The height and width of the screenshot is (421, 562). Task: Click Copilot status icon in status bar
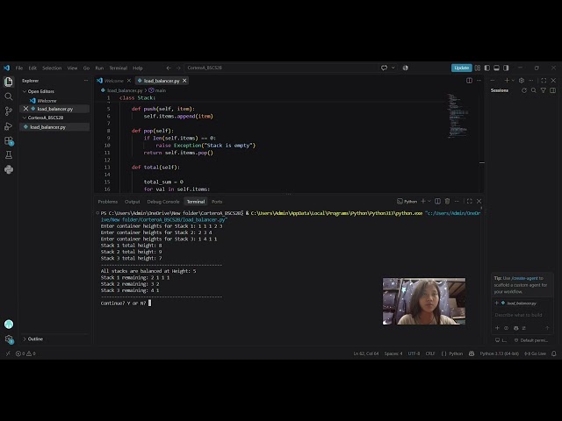pyautogui.click(x=472, y=353)
